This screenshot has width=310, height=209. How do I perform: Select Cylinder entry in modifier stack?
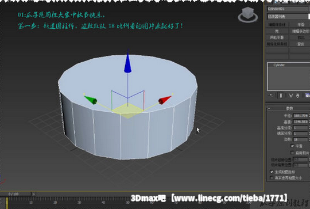click(x=279, y=65)
